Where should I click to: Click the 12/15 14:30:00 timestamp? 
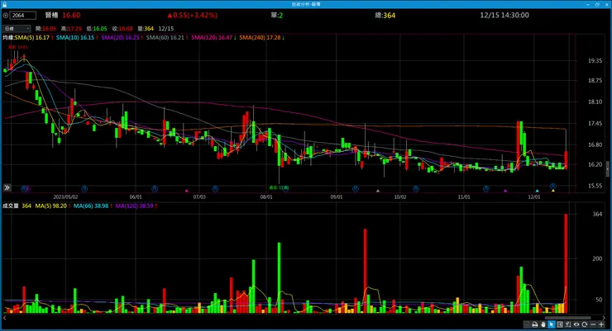tap(504, 15)
